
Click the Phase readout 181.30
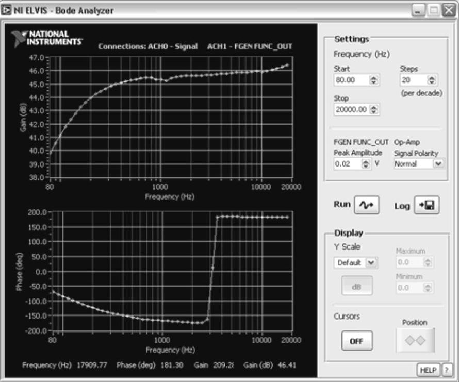(x=172, y=365)
